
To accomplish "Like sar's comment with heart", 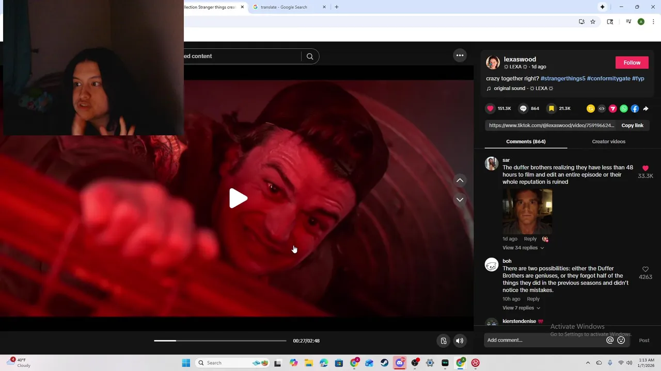I will pyautogui.click(x=646, y=168).
